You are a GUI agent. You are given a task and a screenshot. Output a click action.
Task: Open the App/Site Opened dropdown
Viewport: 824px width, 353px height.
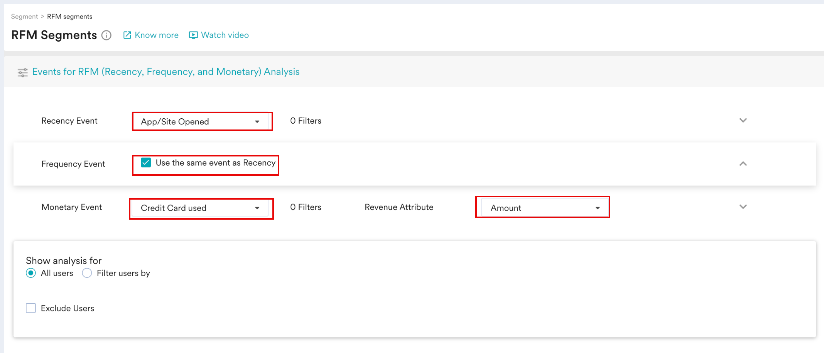pos(201,121)
